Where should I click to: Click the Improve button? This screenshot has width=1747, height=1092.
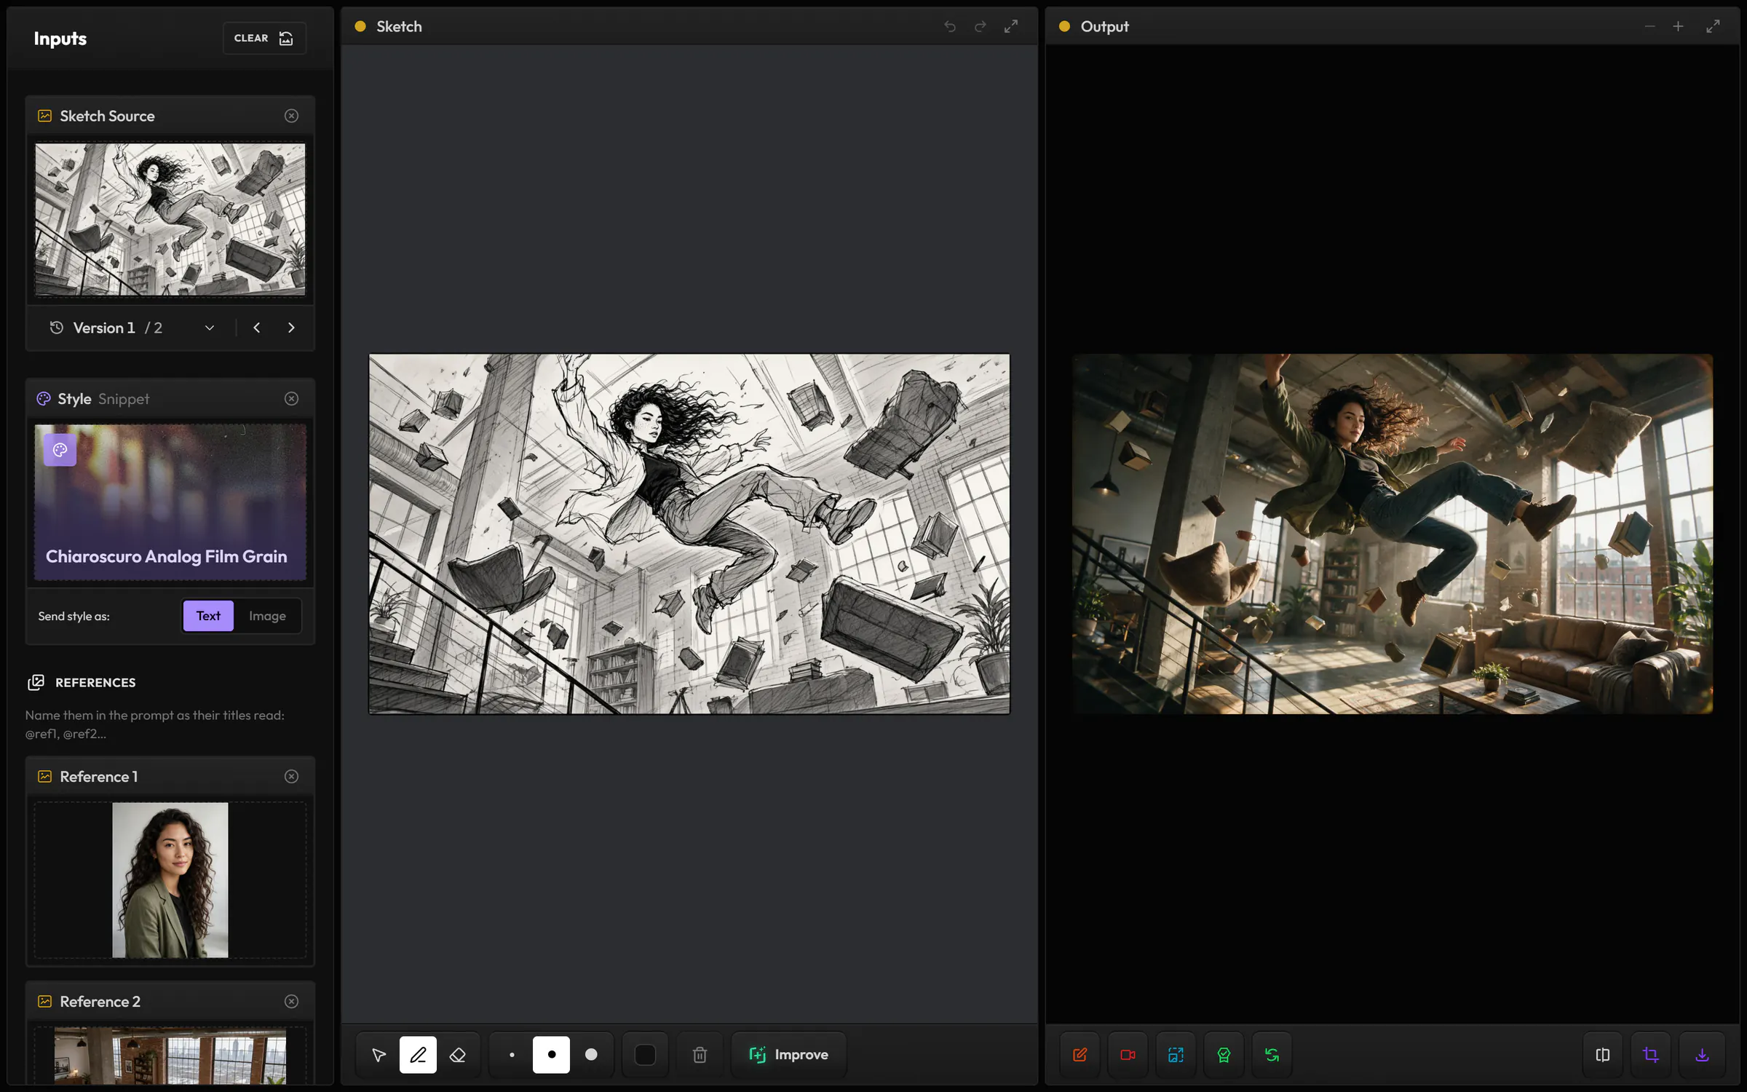click(789, 1054)
